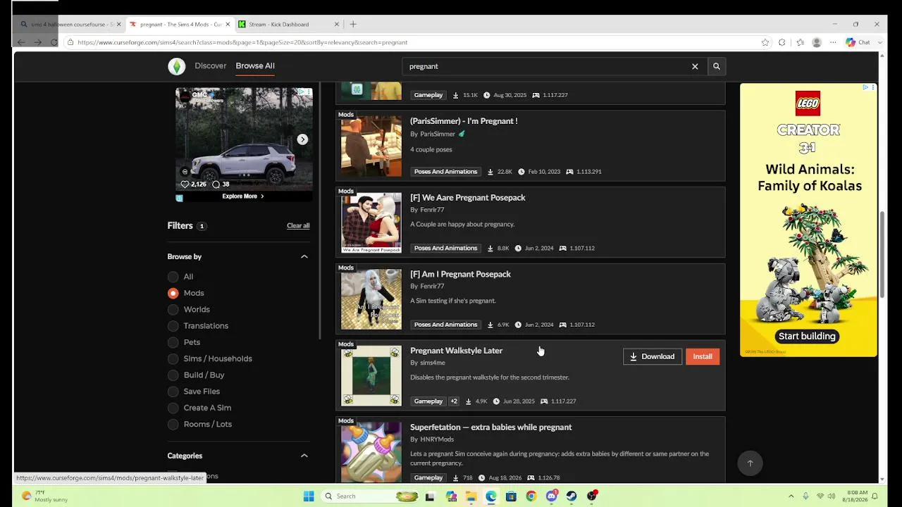Click the browser address bar URL
The width and height of the screenshot is (902, 507).
point(242,42)
